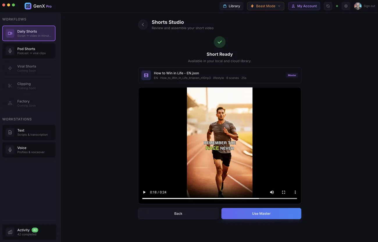378x242 pixels.
Task: Mute the video player audio
Action: pos(272,192)
